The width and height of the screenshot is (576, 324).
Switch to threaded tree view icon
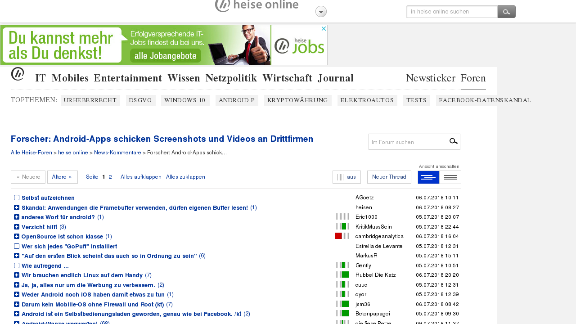click(428, 177)
